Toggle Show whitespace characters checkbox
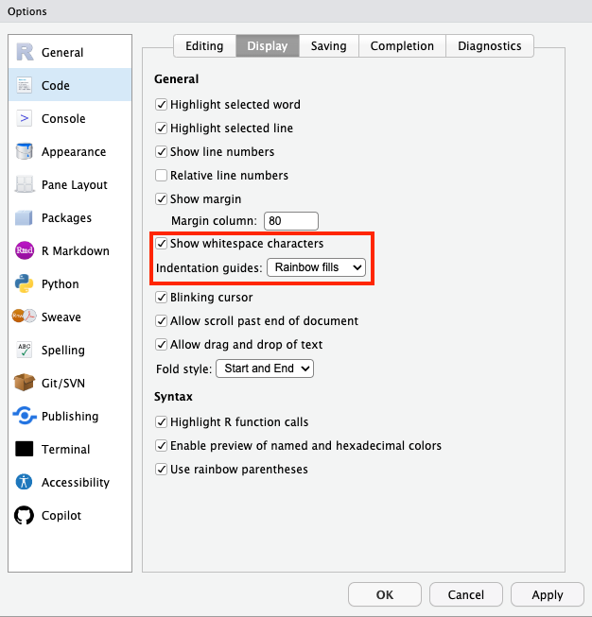Image resolution: width=592 pixels, height=617 pixels. [162, 244]
